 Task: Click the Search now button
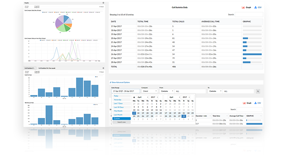coord(121,122)
